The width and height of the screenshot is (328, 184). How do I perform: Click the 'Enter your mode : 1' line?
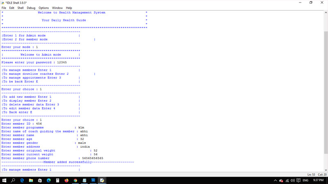tap(20, 47)
